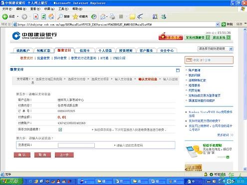Click the IE Forward arrow icon
The height and width of the screenshot is (185, 247).
tap(24, 16)
